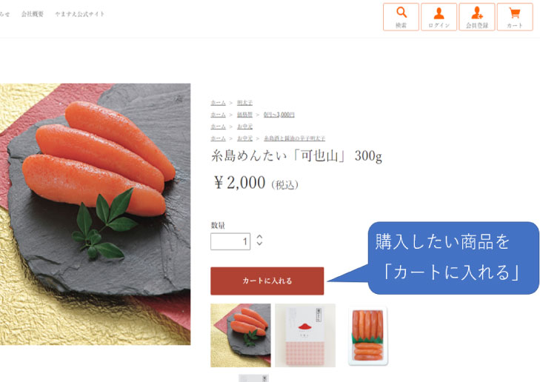Follow the 明太子 breadcrumb link

click(x=245, y=103)
